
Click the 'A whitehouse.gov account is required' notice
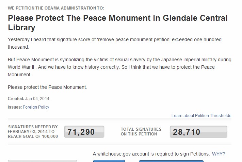(x=151, y=154)
